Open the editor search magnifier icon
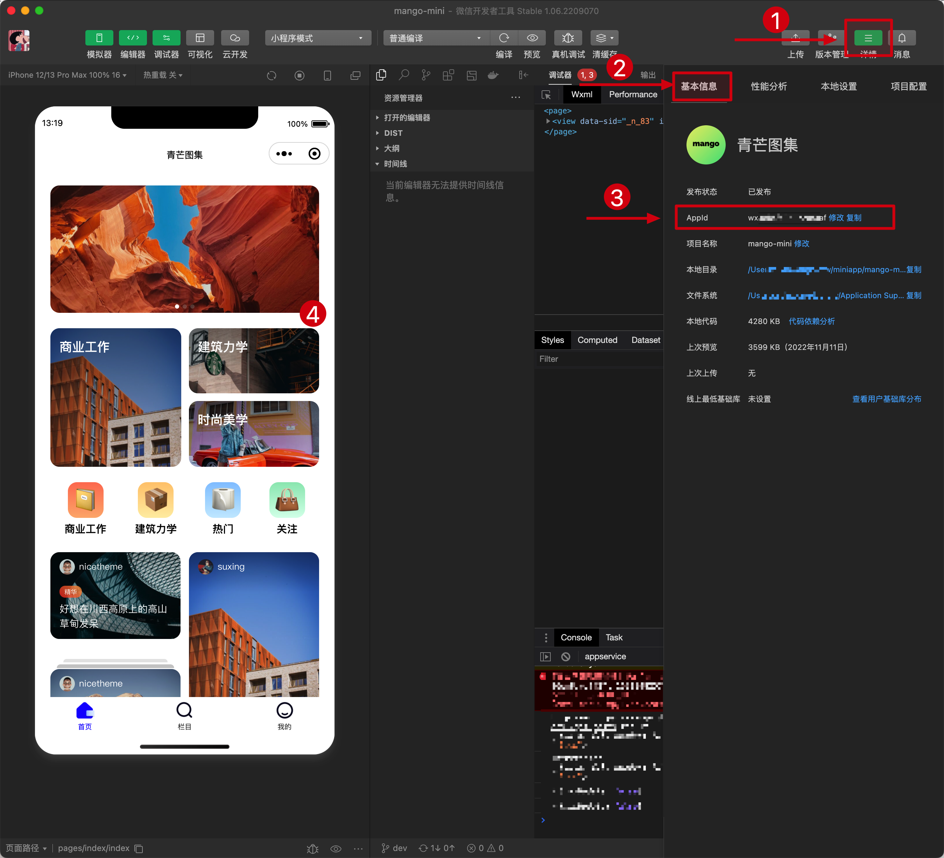 (404, 75)
